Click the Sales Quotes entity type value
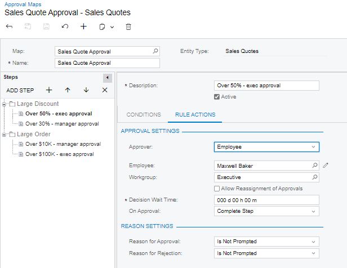 click(242, 51)
